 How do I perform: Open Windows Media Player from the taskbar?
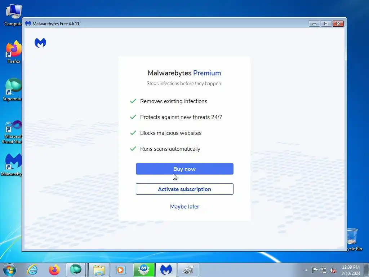click(121, 270)
